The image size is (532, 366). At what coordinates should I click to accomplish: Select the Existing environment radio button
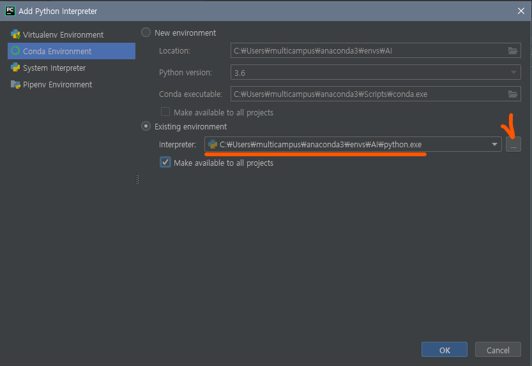146,126
